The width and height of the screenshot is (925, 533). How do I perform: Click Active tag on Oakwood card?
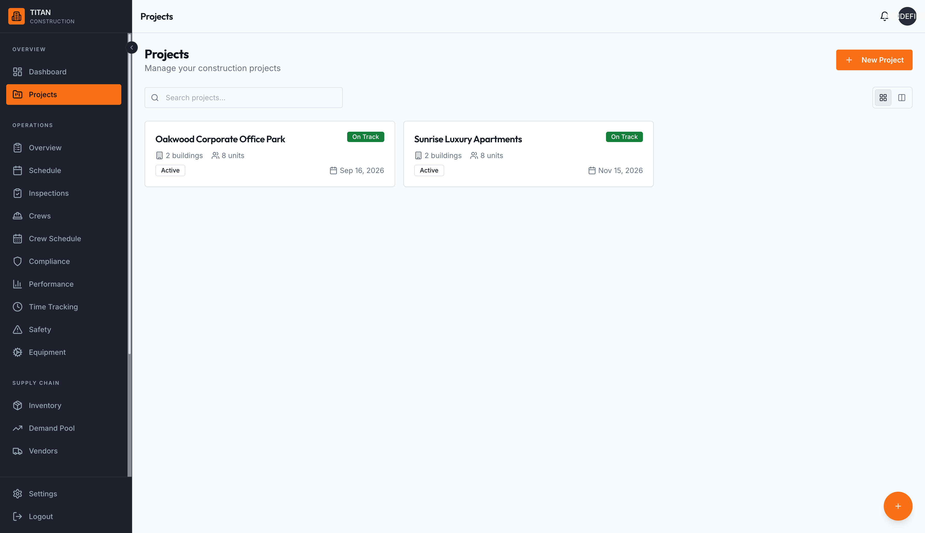pos(170,170)
